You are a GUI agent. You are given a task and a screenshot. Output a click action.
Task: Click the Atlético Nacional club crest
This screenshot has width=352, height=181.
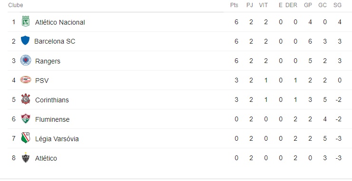[x=26, y=21]
